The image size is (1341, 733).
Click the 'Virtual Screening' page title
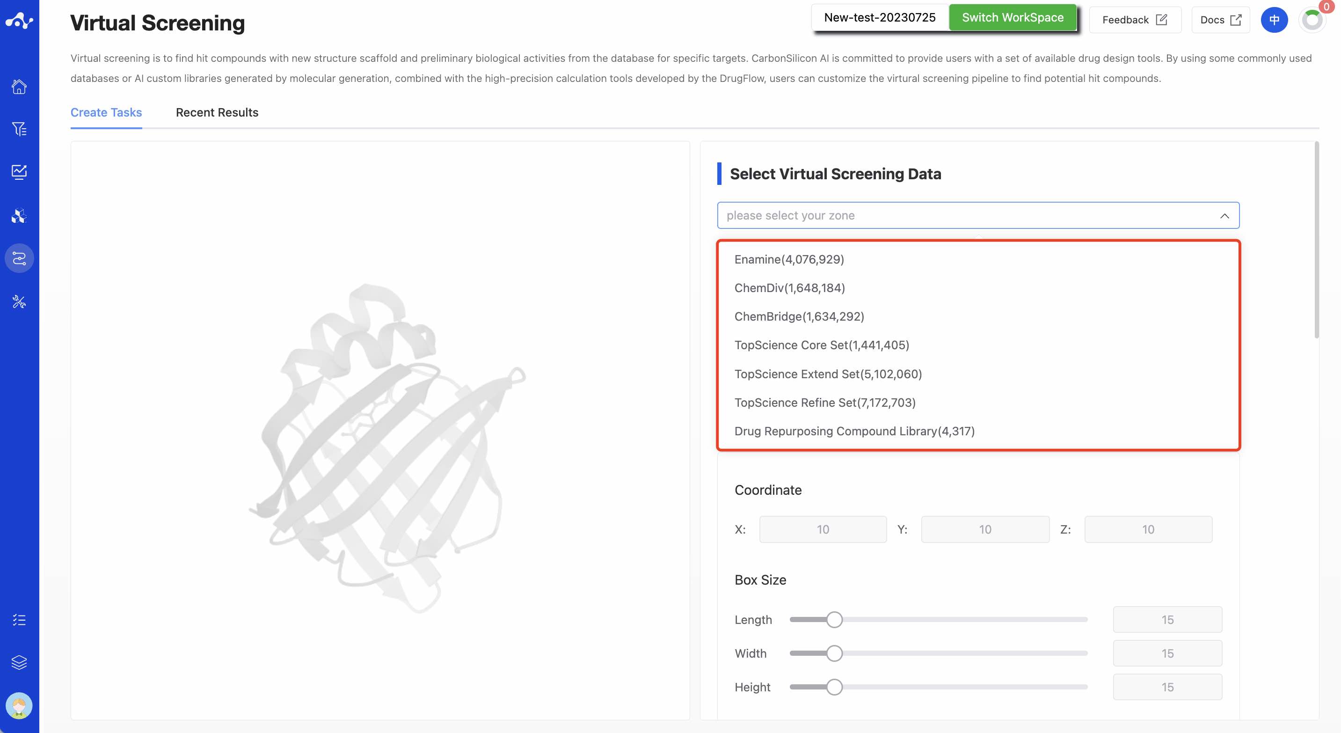tap(157, 23)
